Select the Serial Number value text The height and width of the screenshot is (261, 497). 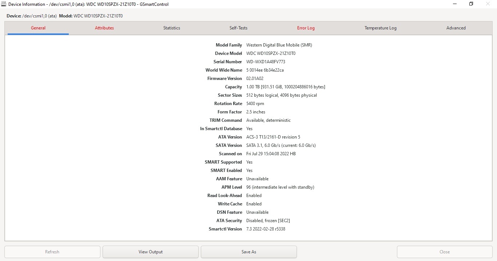pos(266,62)
